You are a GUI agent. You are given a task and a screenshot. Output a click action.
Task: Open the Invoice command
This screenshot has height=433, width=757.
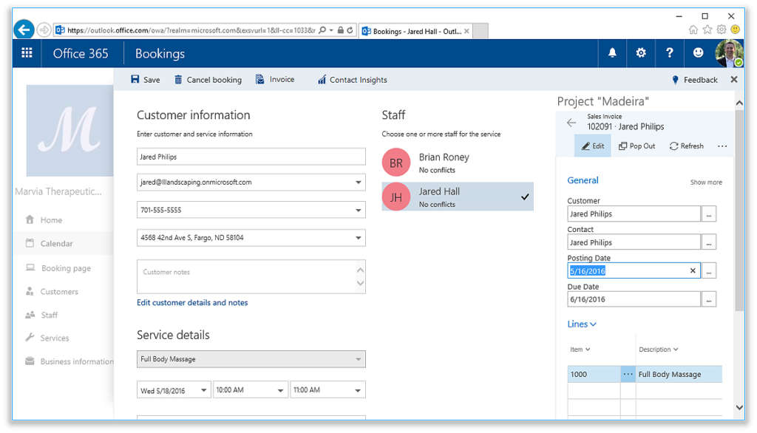(x=275, y=80)
